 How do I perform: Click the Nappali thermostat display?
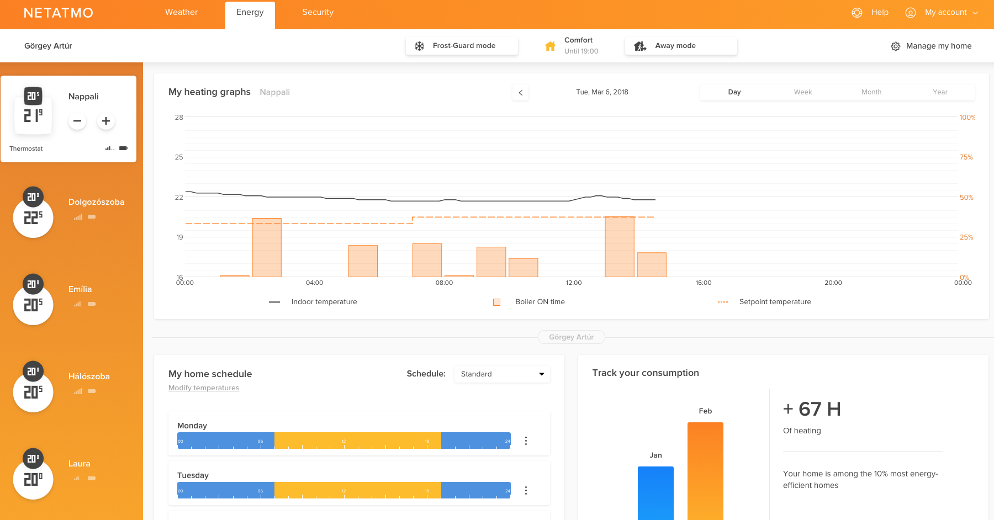pyautogui.click(x=33, y=111)
